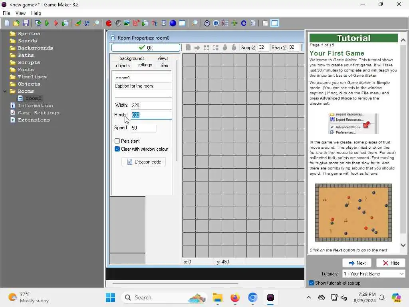Viewport: 409px width, 307px height.
Task: Click the Caption for the room field
Action: coord(143,94)
